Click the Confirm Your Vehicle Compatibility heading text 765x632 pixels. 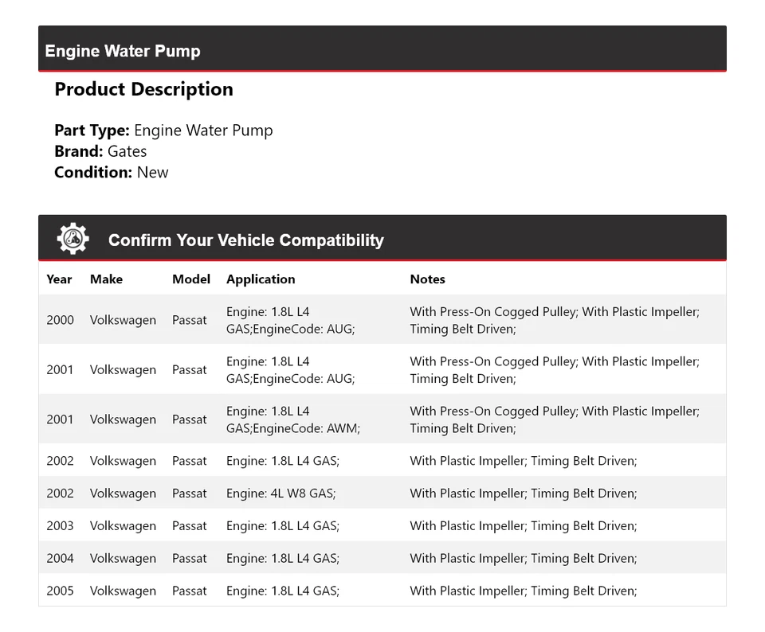click(x=245, y=240)
